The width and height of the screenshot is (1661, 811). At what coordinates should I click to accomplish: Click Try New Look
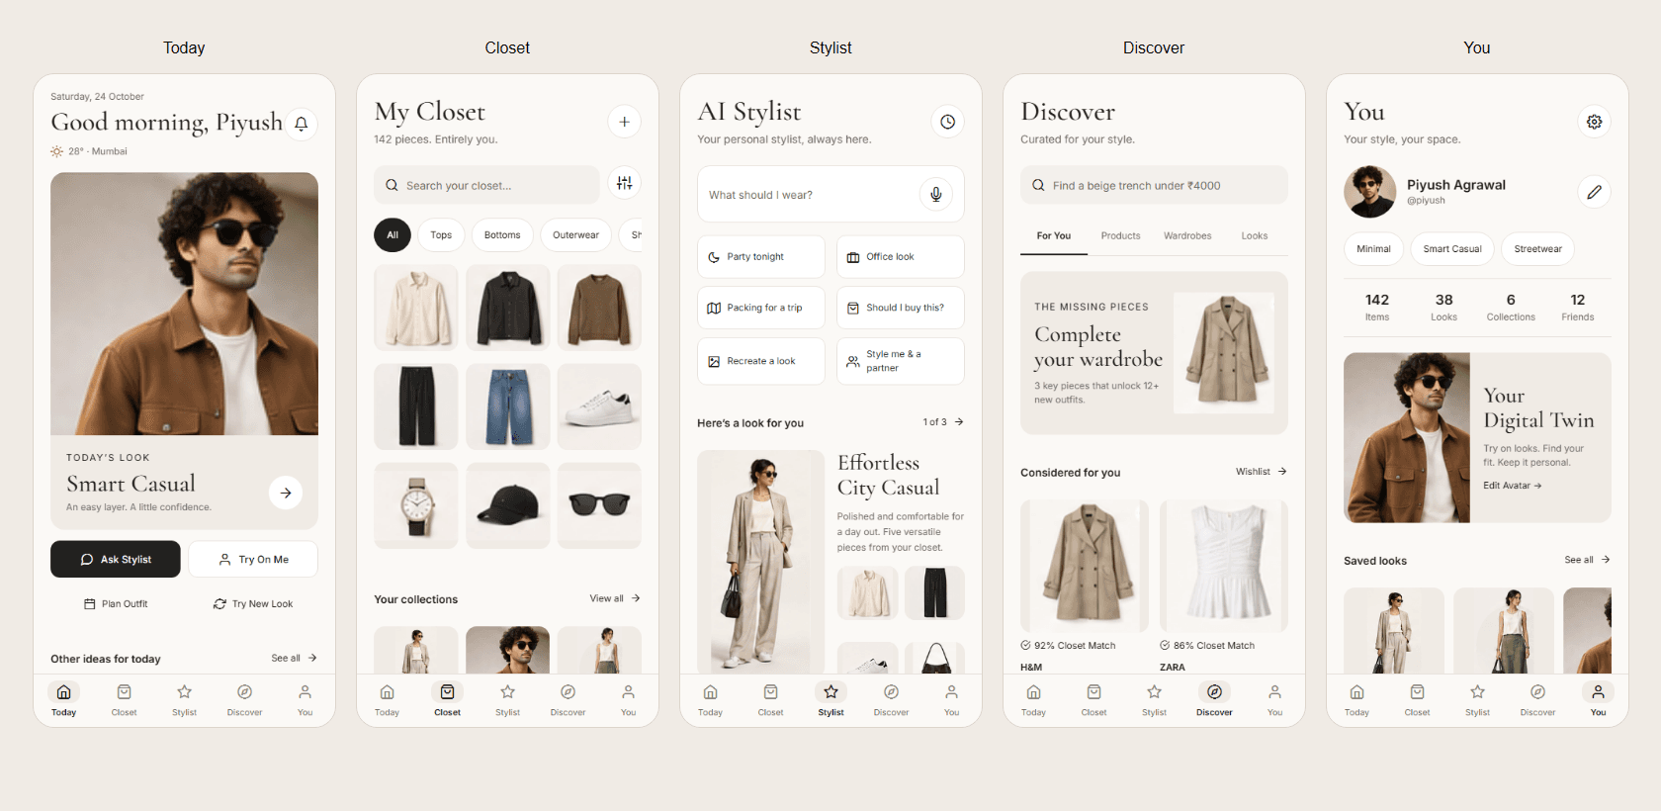253,604
